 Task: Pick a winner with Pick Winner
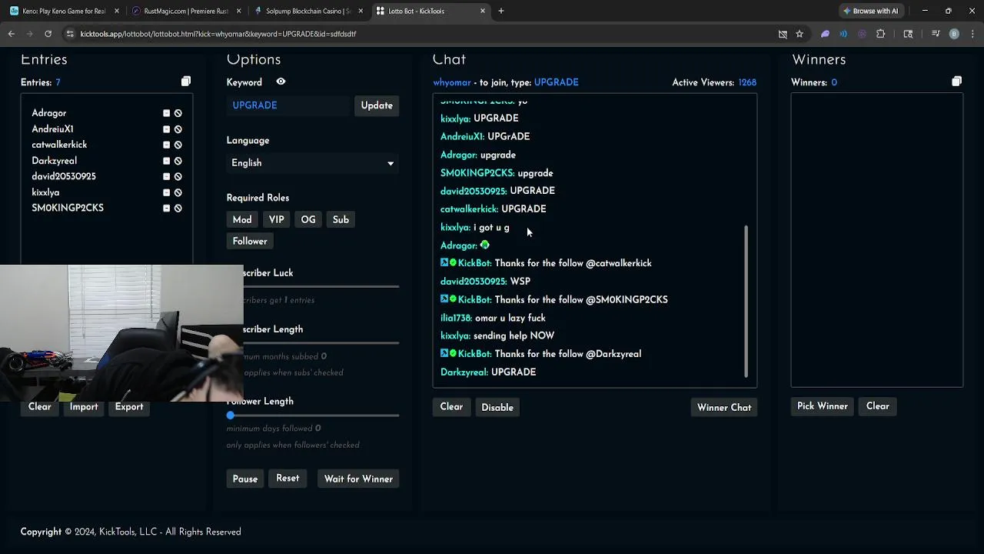click(823, 406)
